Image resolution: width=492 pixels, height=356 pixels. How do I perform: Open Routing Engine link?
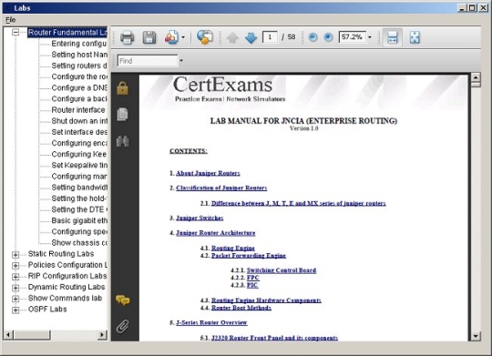[233, 248]
